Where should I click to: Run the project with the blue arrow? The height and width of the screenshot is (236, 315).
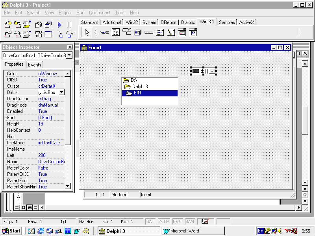point(59,25)
